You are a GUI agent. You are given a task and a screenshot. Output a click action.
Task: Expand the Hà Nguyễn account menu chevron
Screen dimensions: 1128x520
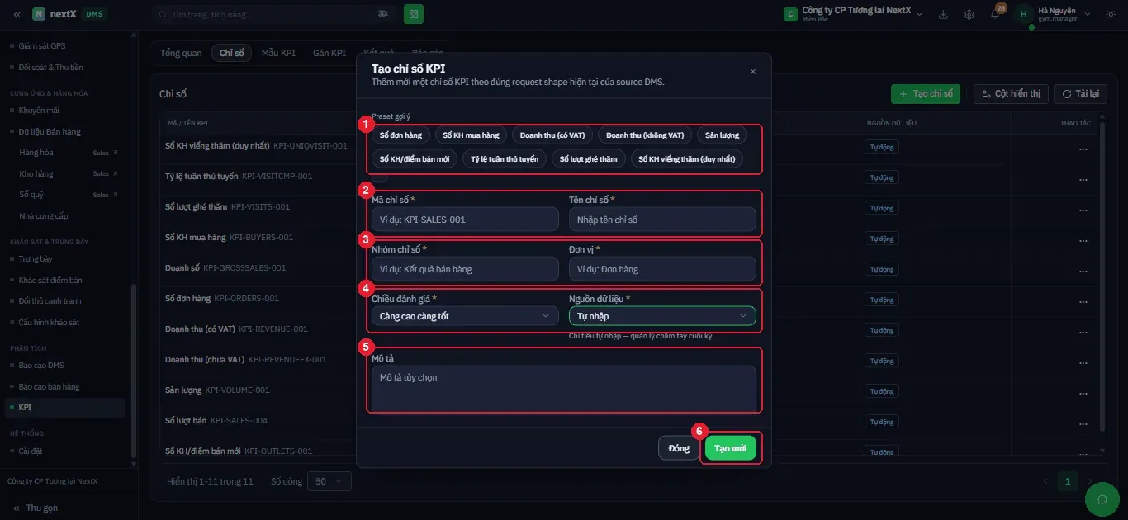1088,14
